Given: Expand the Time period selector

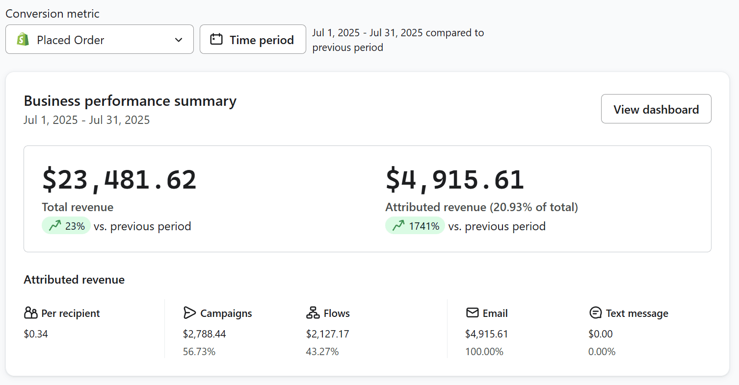Looking at the screenshot, I should pos(252,39).
